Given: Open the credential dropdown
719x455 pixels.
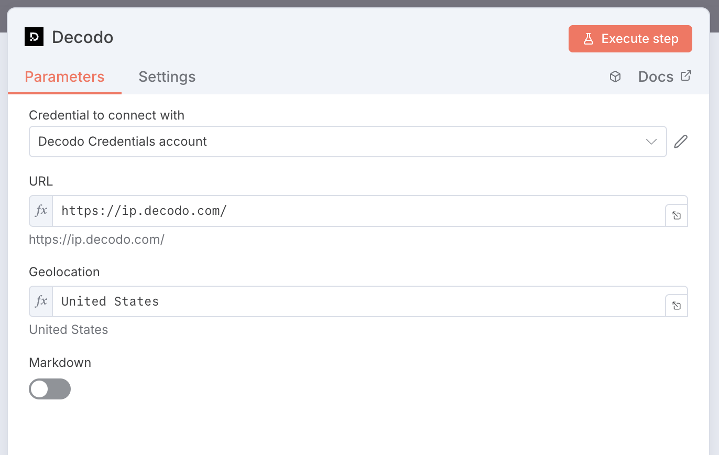Looking at the screenshot, I should point(347,142).
